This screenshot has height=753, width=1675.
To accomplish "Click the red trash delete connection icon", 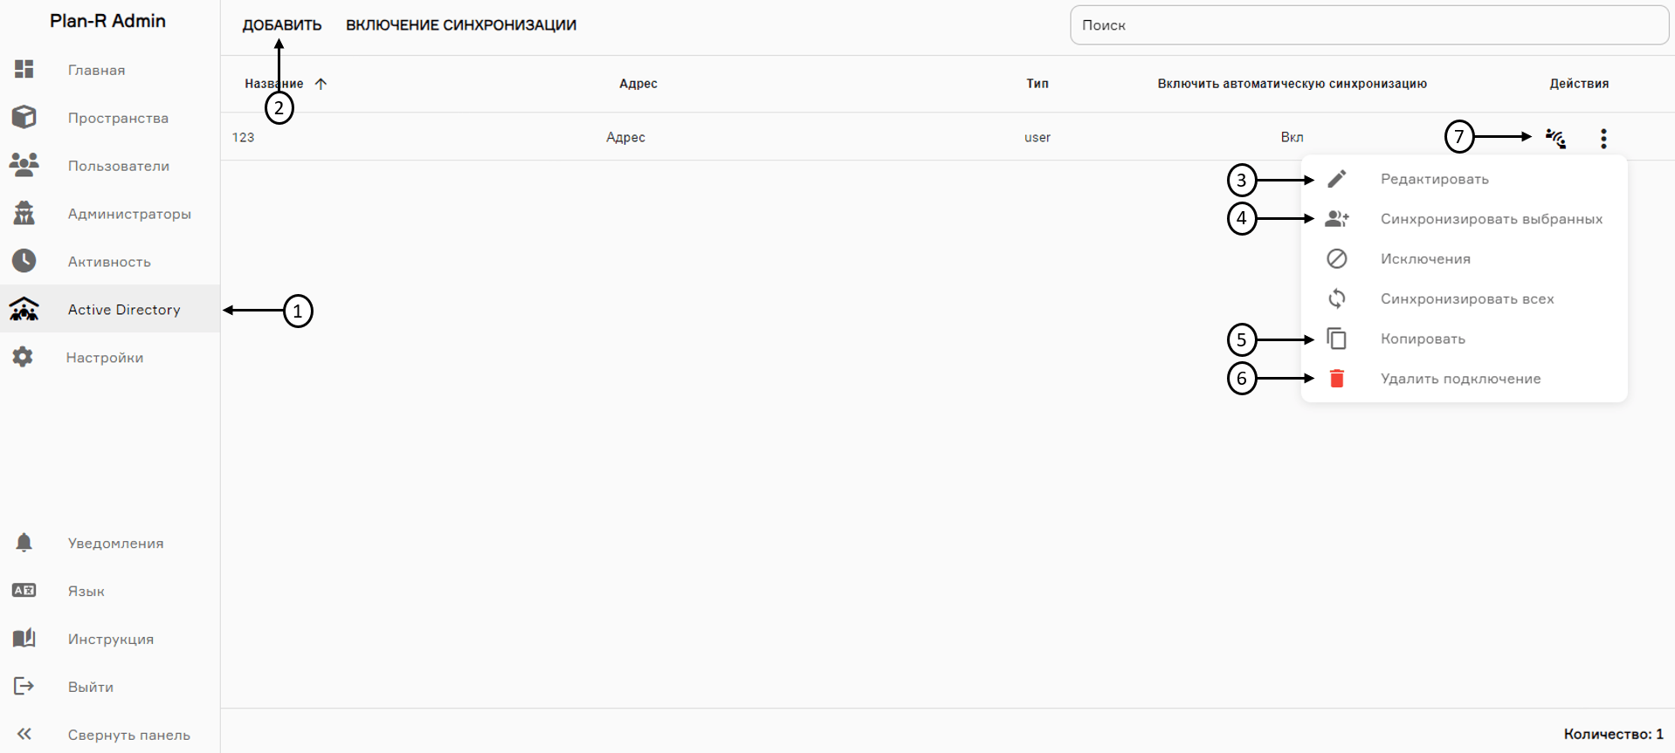I will [x=1336, y=379].
